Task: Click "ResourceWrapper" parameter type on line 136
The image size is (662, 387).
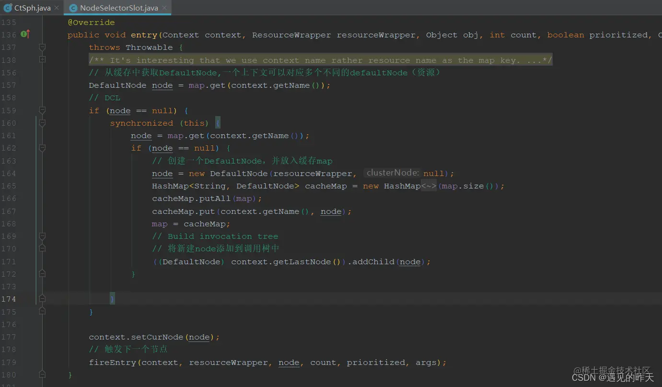Action: [291, 35]
